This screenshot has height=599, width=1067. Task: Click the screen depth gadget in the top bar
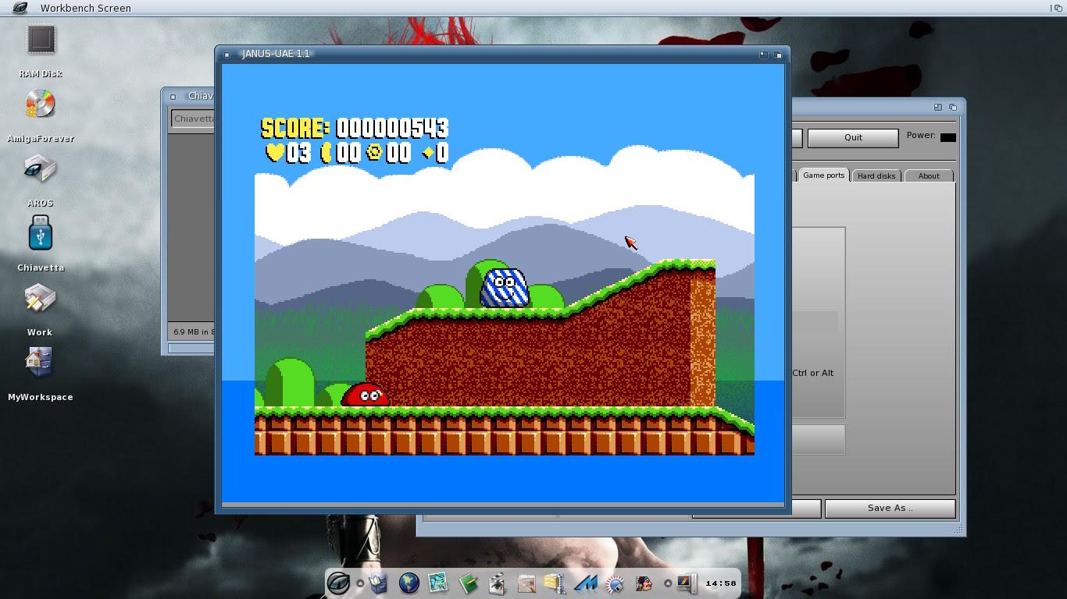point(1057,8)
